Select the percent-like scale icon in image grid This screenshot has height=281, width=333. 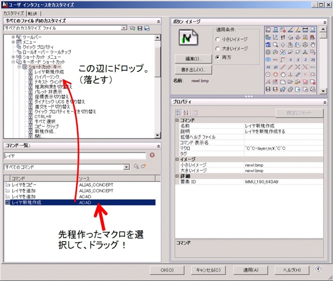coord(283,52)
